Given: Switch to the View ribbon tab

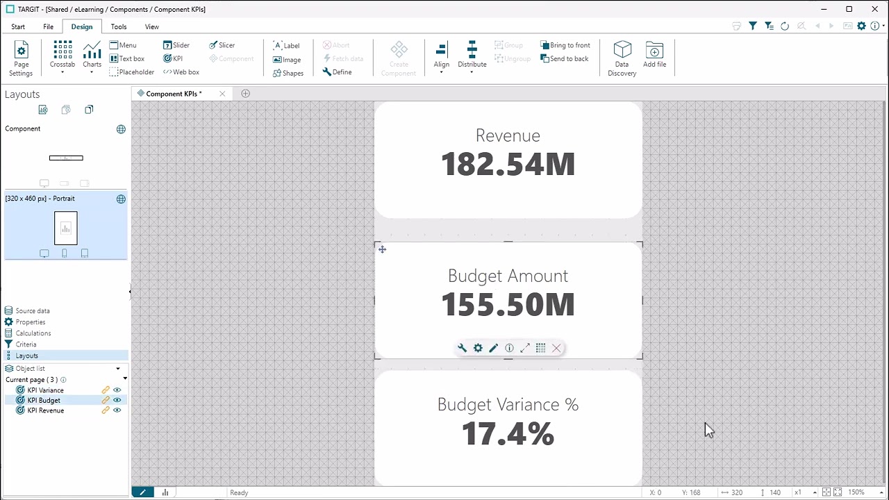Looking at the screenshot, I should pyautogui.click(x=151, y=26).
